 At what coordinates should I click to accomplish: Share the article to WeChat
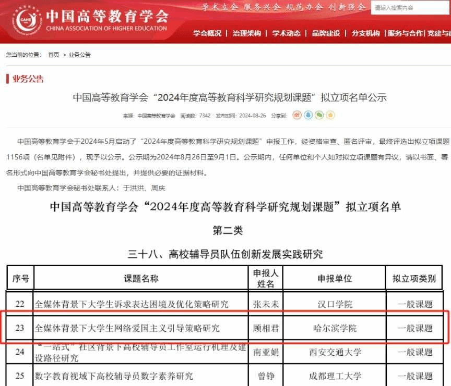click(x=319, y=115)
